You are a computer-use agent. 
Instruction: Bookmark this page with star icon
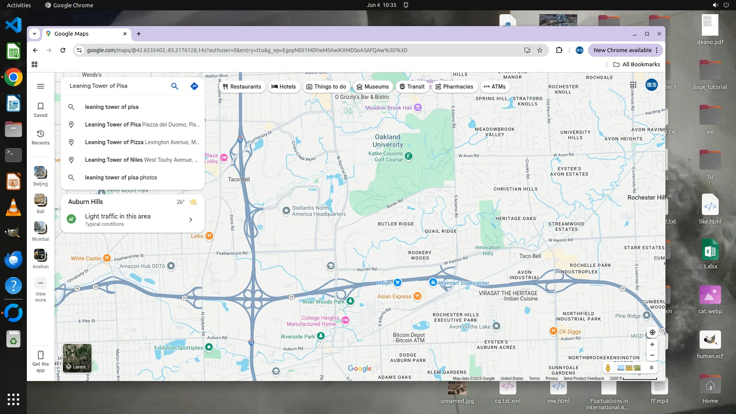coord(540,50)
